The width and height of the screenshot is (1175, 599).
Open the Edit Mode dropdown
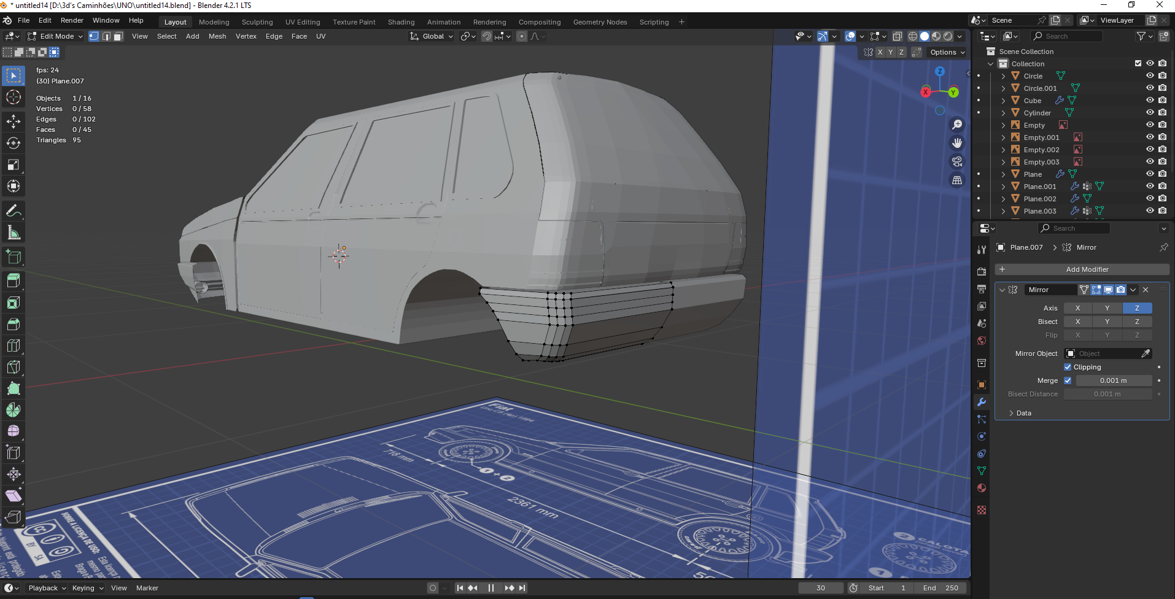(x=55, y=36)
